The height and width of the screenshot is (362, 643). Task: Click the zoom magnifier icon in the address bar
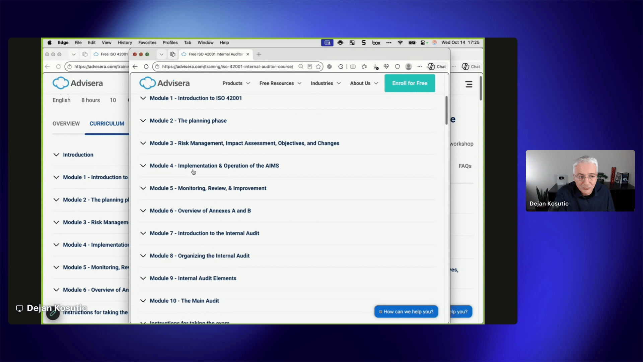(x=301, y=67)
